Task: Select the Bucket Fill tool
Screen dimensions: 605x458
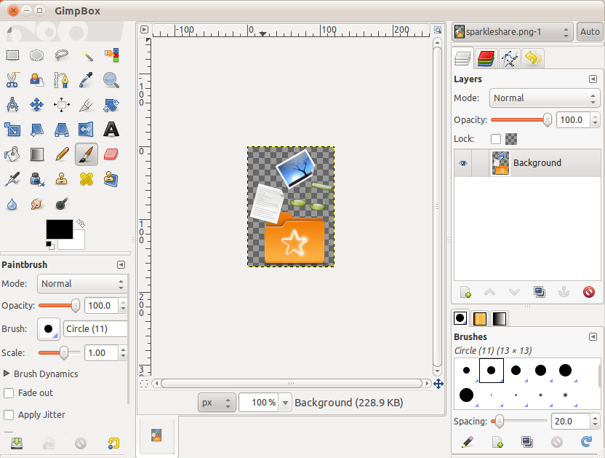Action: click(12, 154)
